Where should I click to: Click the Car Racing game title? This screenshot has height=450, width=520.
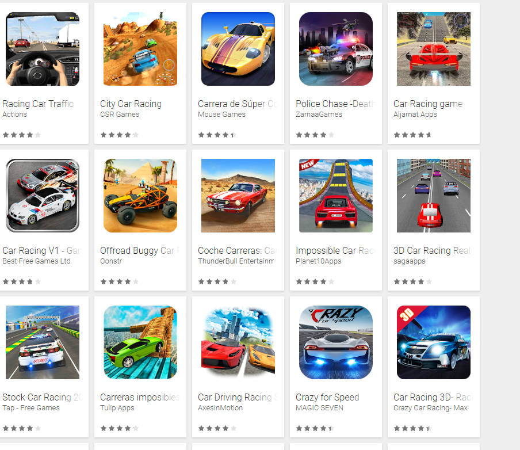pyautogui.click(x=428, y=104)
